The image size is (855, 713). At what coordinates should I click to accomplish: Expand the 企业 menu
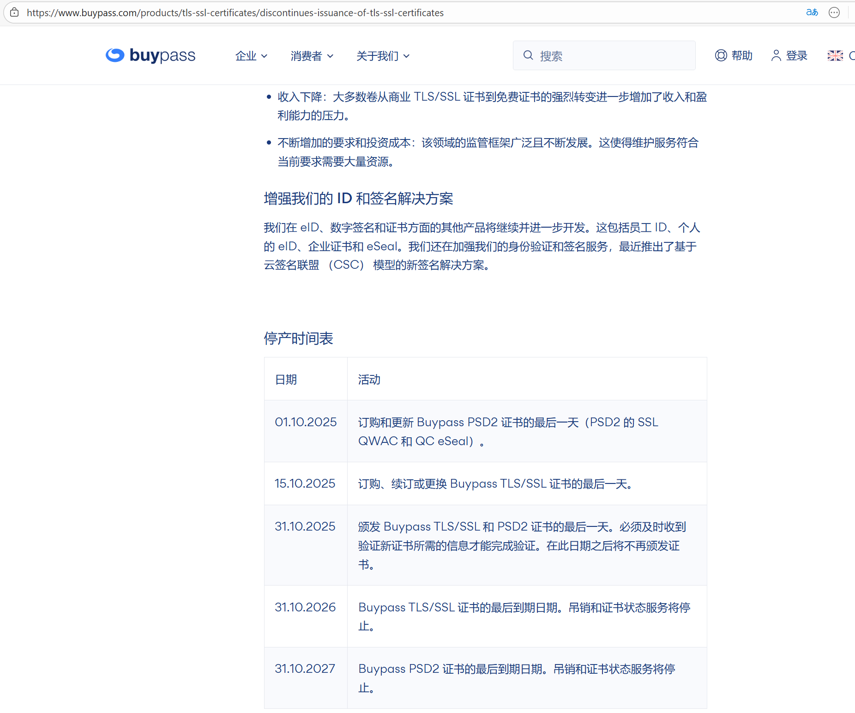point(251,56)
